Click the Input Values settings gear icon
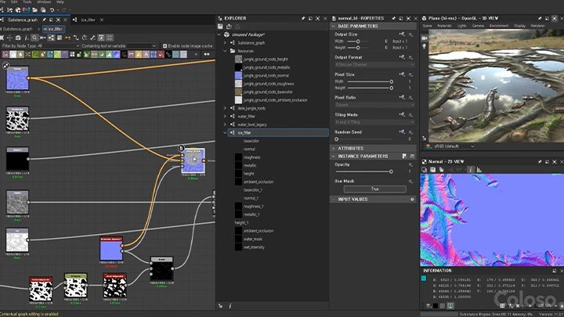This screenshot has width=564, height=317. (x=412, y=199)
